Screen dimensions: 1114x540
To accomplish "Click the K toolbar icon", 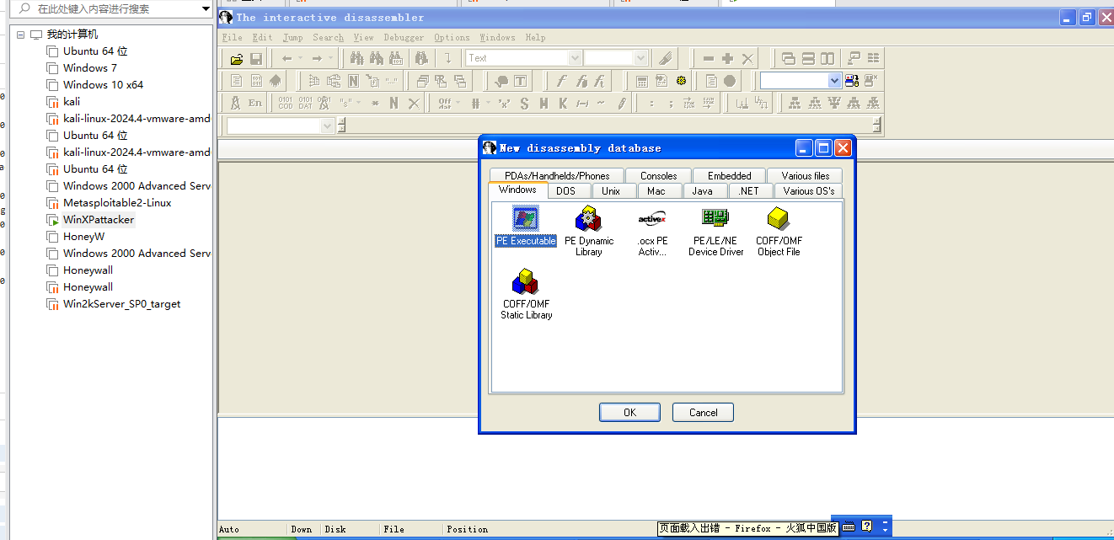I will (x=563, y=103).
